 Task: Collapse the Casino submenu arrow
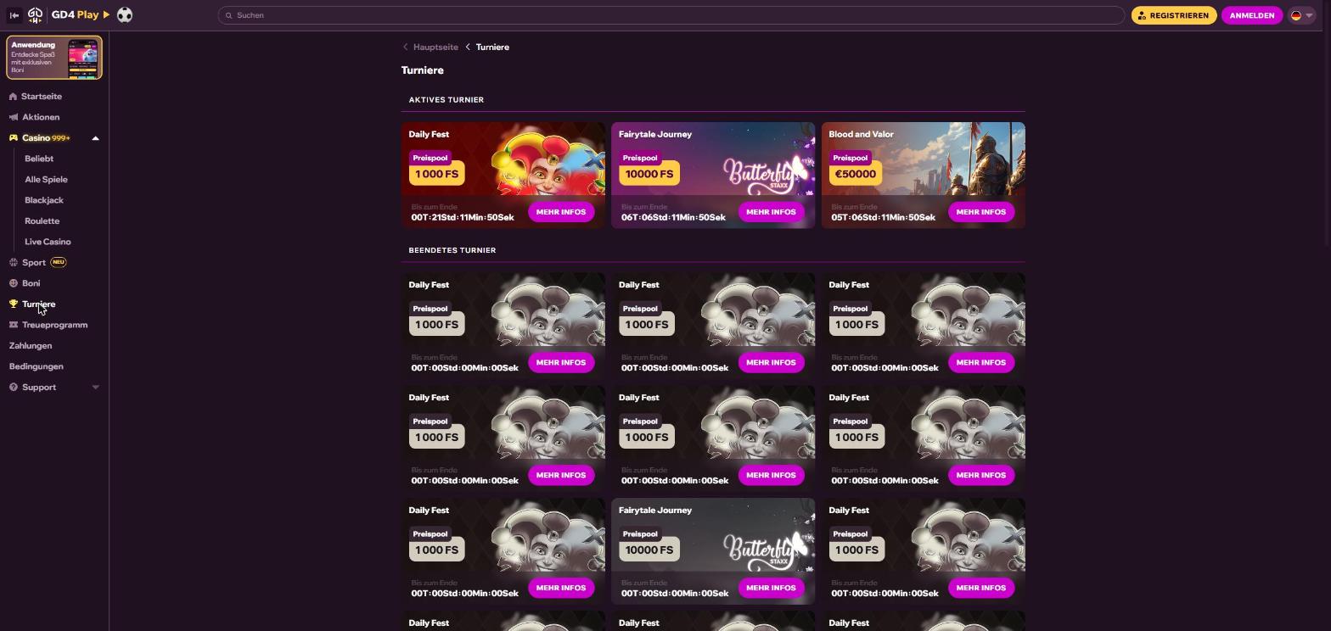click(95, 138)
